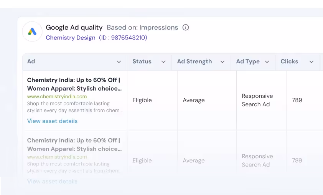Click the Google Ads logo icon
This screenshot has width=323, height=195.
click(32, 31)
